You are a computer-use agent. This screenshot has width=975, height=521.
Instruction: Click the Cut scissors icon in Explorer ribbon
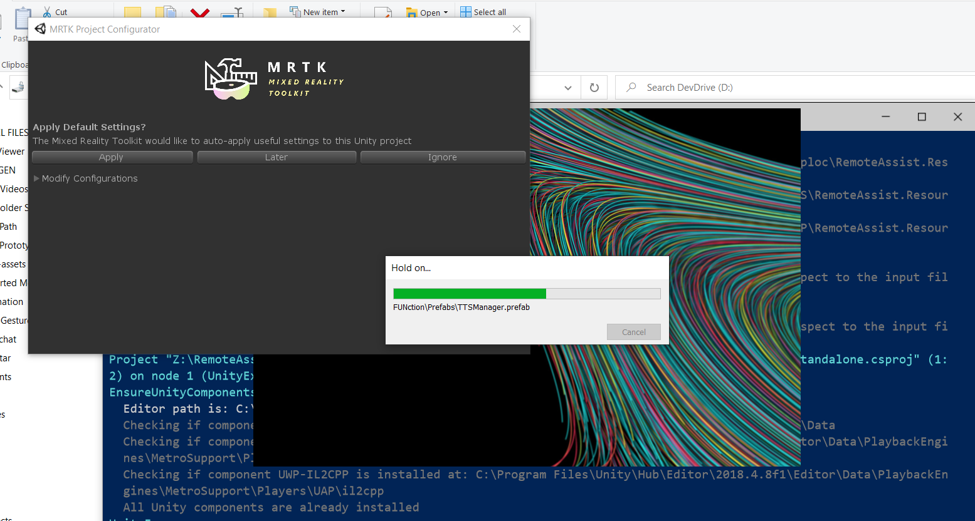47,11
